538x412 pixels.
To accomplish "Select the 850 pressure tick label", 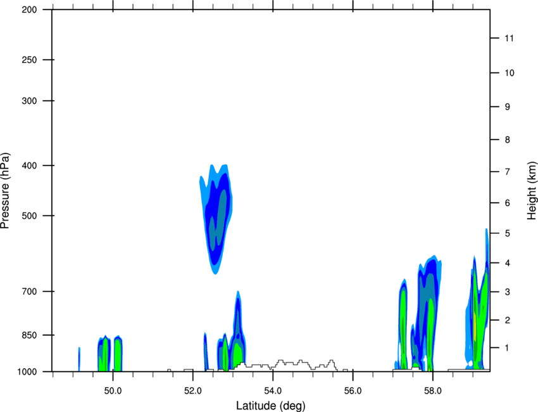I will click(29, 335).
